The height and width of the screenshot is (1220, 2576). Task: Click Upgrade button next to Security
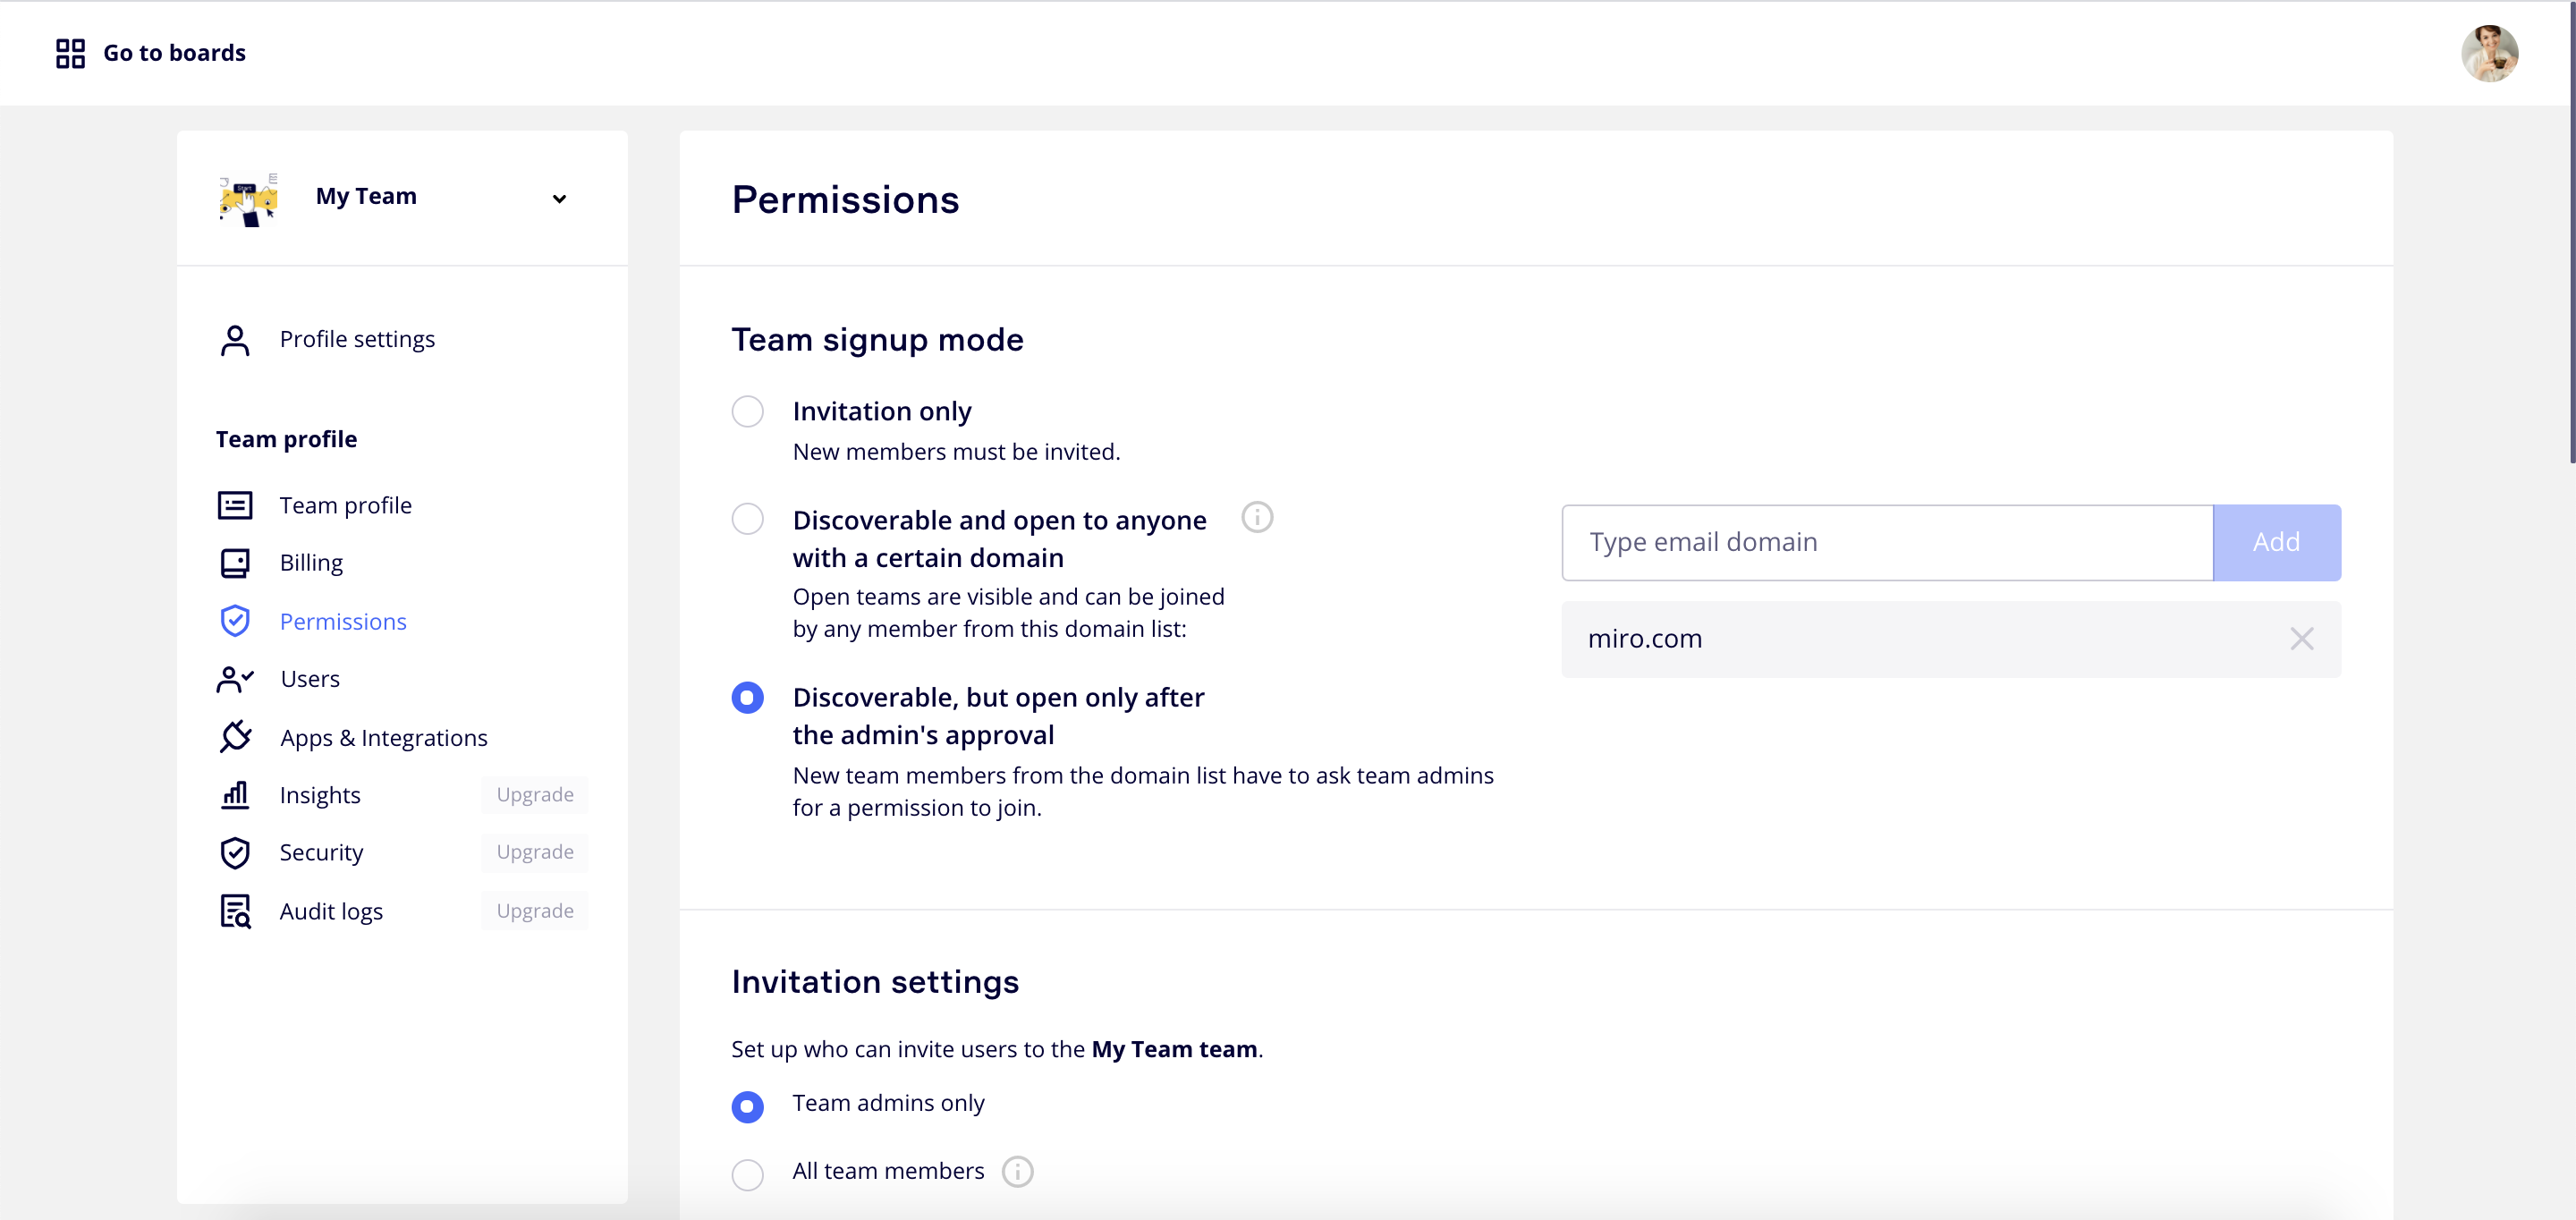tap(534, 852)
